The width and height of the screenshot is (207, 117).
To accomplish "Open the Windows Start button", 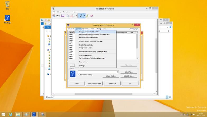I will click(3, 114).
